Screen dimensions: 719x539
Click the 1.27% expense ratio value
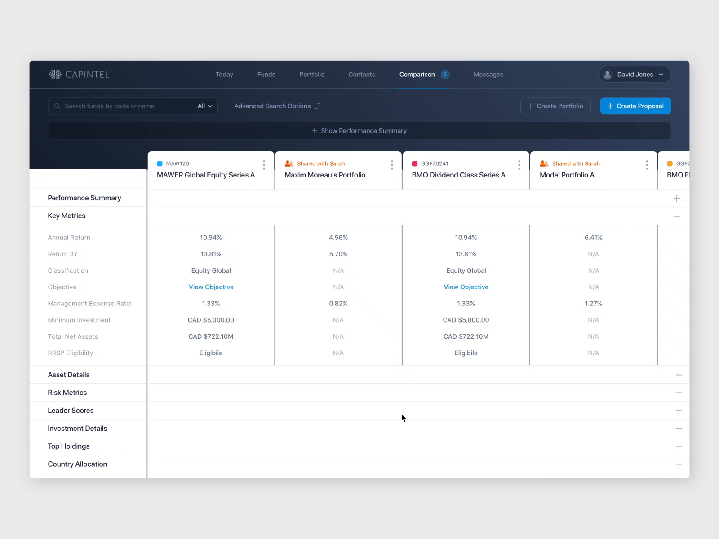[x=593, y=304]
